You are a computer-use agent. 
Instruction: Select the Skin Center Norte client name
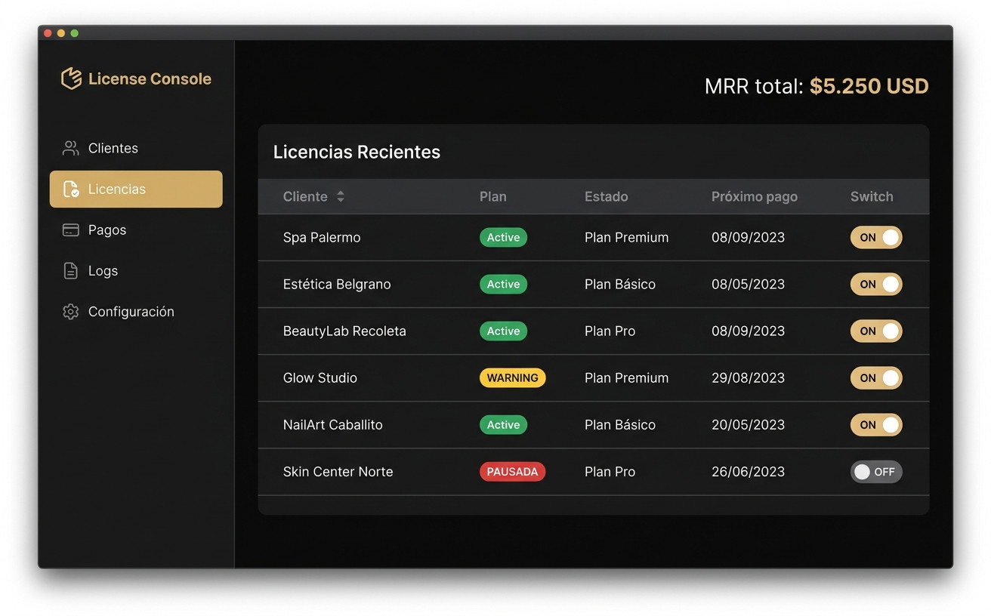[x=338, y=472]
